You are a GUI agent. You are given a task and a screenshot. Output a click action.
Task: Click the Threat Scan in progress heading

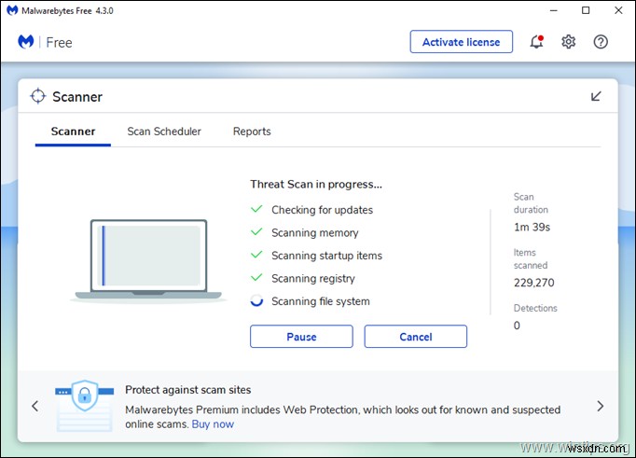tap(316, 184)
